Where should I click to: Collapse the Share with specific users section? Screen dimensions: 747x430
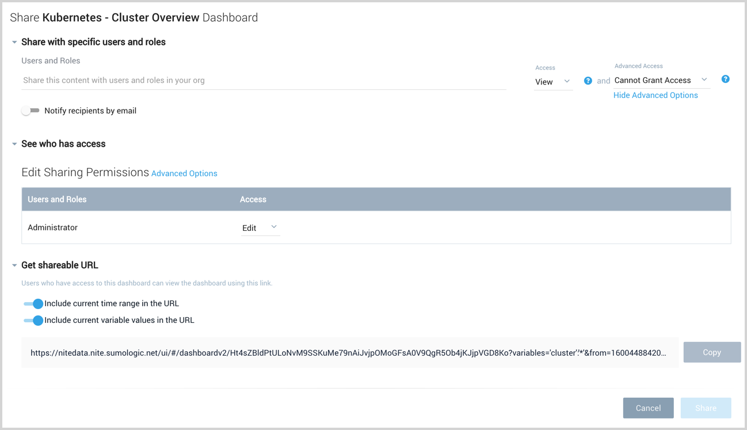tap(14, 41)
